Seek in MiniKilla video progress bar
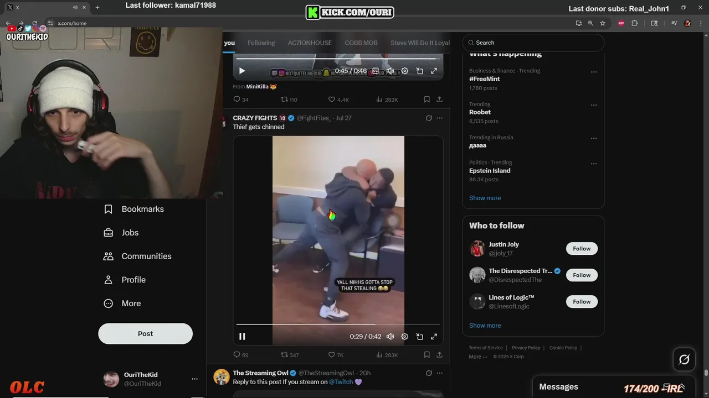The width and height of the screenshot is (709, 398). 338,59
